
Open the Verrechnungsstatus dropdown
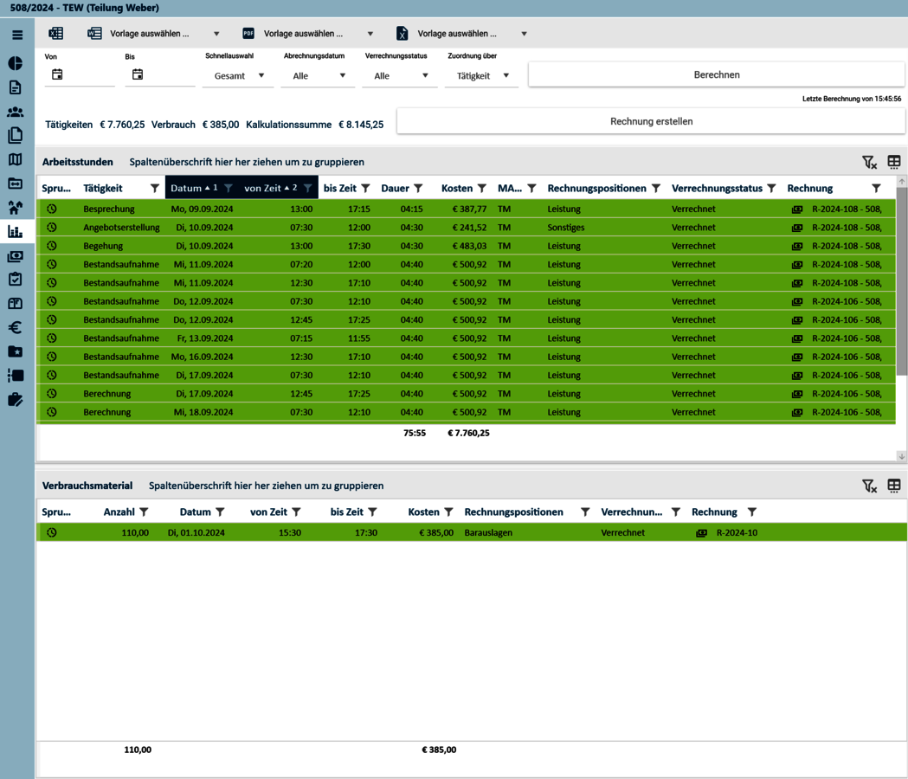pos(400,76)
